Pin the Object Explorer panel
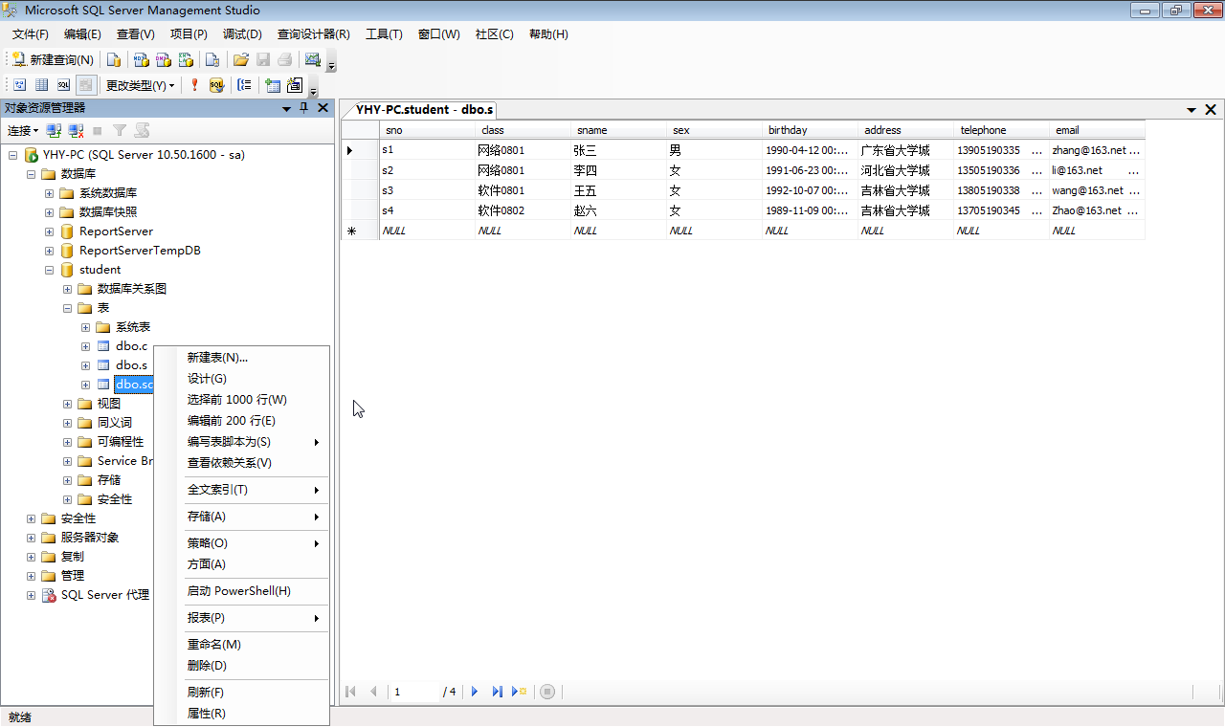Image resolution: width=1225 pixels, height=727 pixels. point(304,108)
